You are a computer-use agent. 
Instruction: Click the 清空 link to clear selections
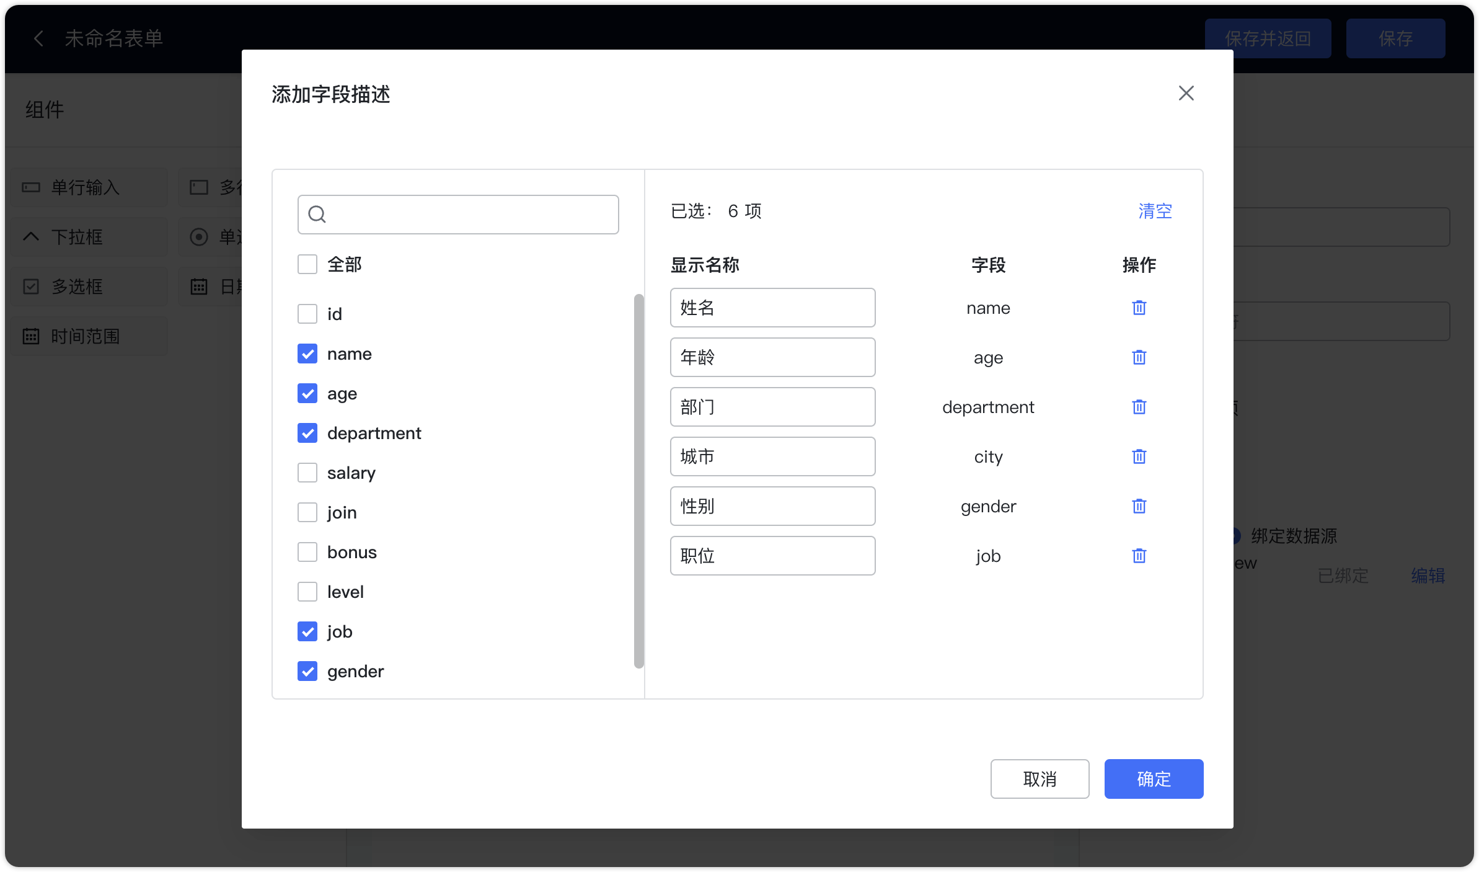(x=1155, y=211)
